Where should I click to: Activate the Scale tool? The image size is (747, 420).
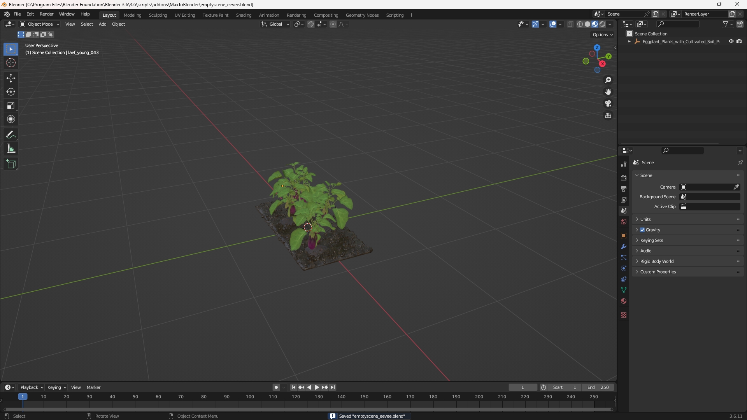pyautogui.click(x=11, y=105)
